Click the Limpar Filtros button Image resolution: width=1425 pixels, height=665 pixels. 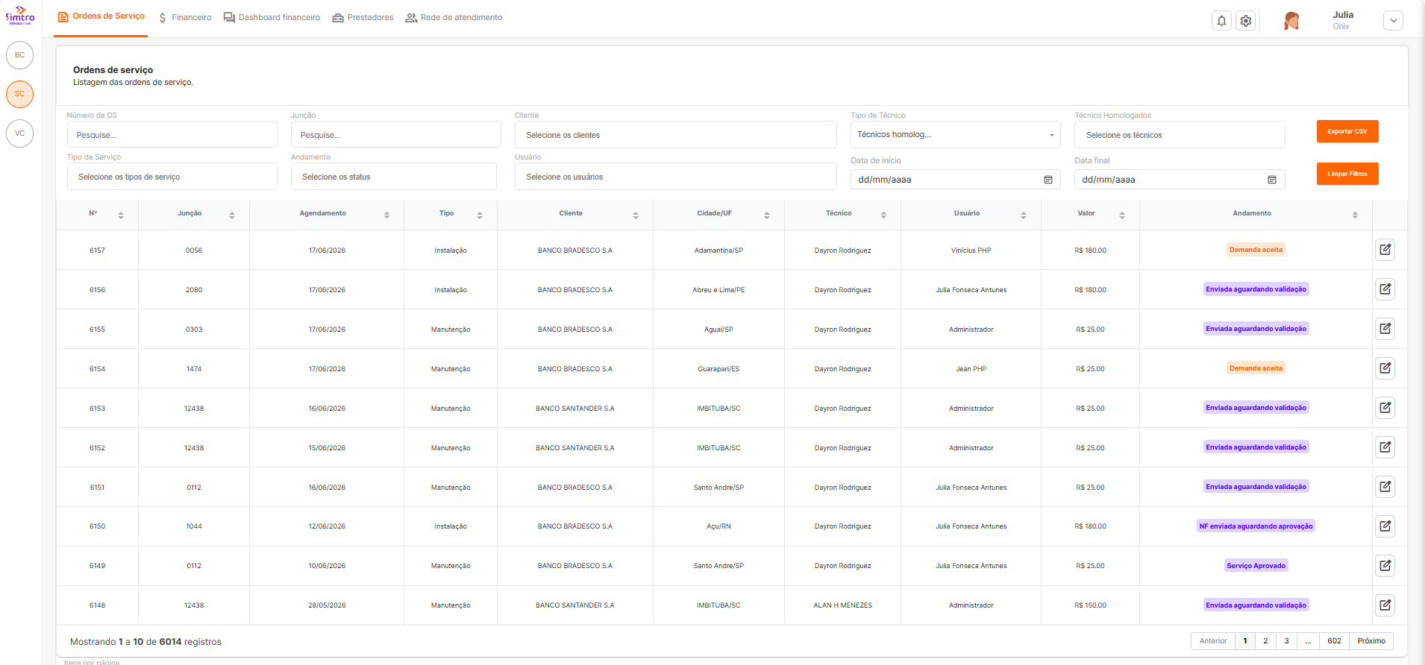click(x=1347, y=174)
